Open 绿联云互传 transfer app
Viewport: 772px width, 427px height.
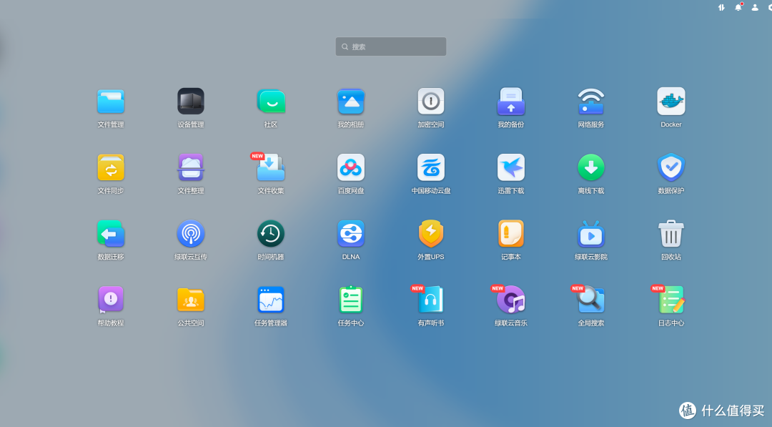191,234
